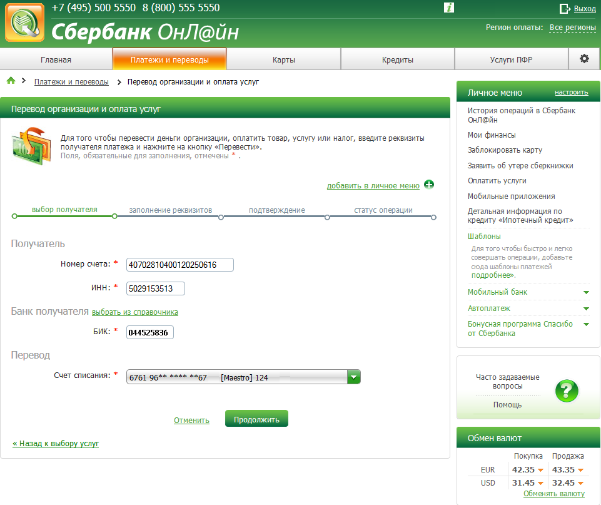Image resolution: width=601 pixels, height=505 pixels.
Task: Click настроить in Личное меню header
Action: [572, 93]
